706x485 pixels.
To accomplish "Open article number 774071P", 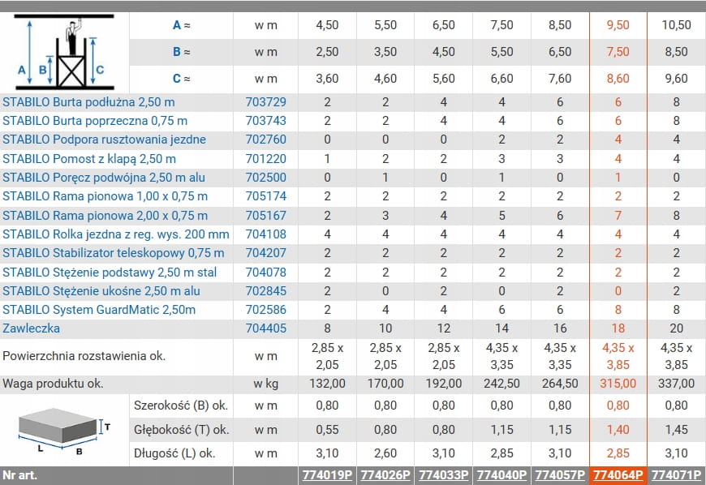I will tap(676, 475).
